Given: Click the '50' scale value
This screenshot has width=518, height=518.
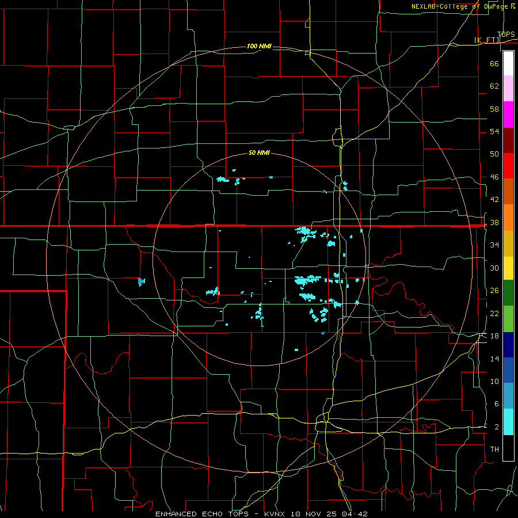Looking at the screenshot, I should [494, 154].
